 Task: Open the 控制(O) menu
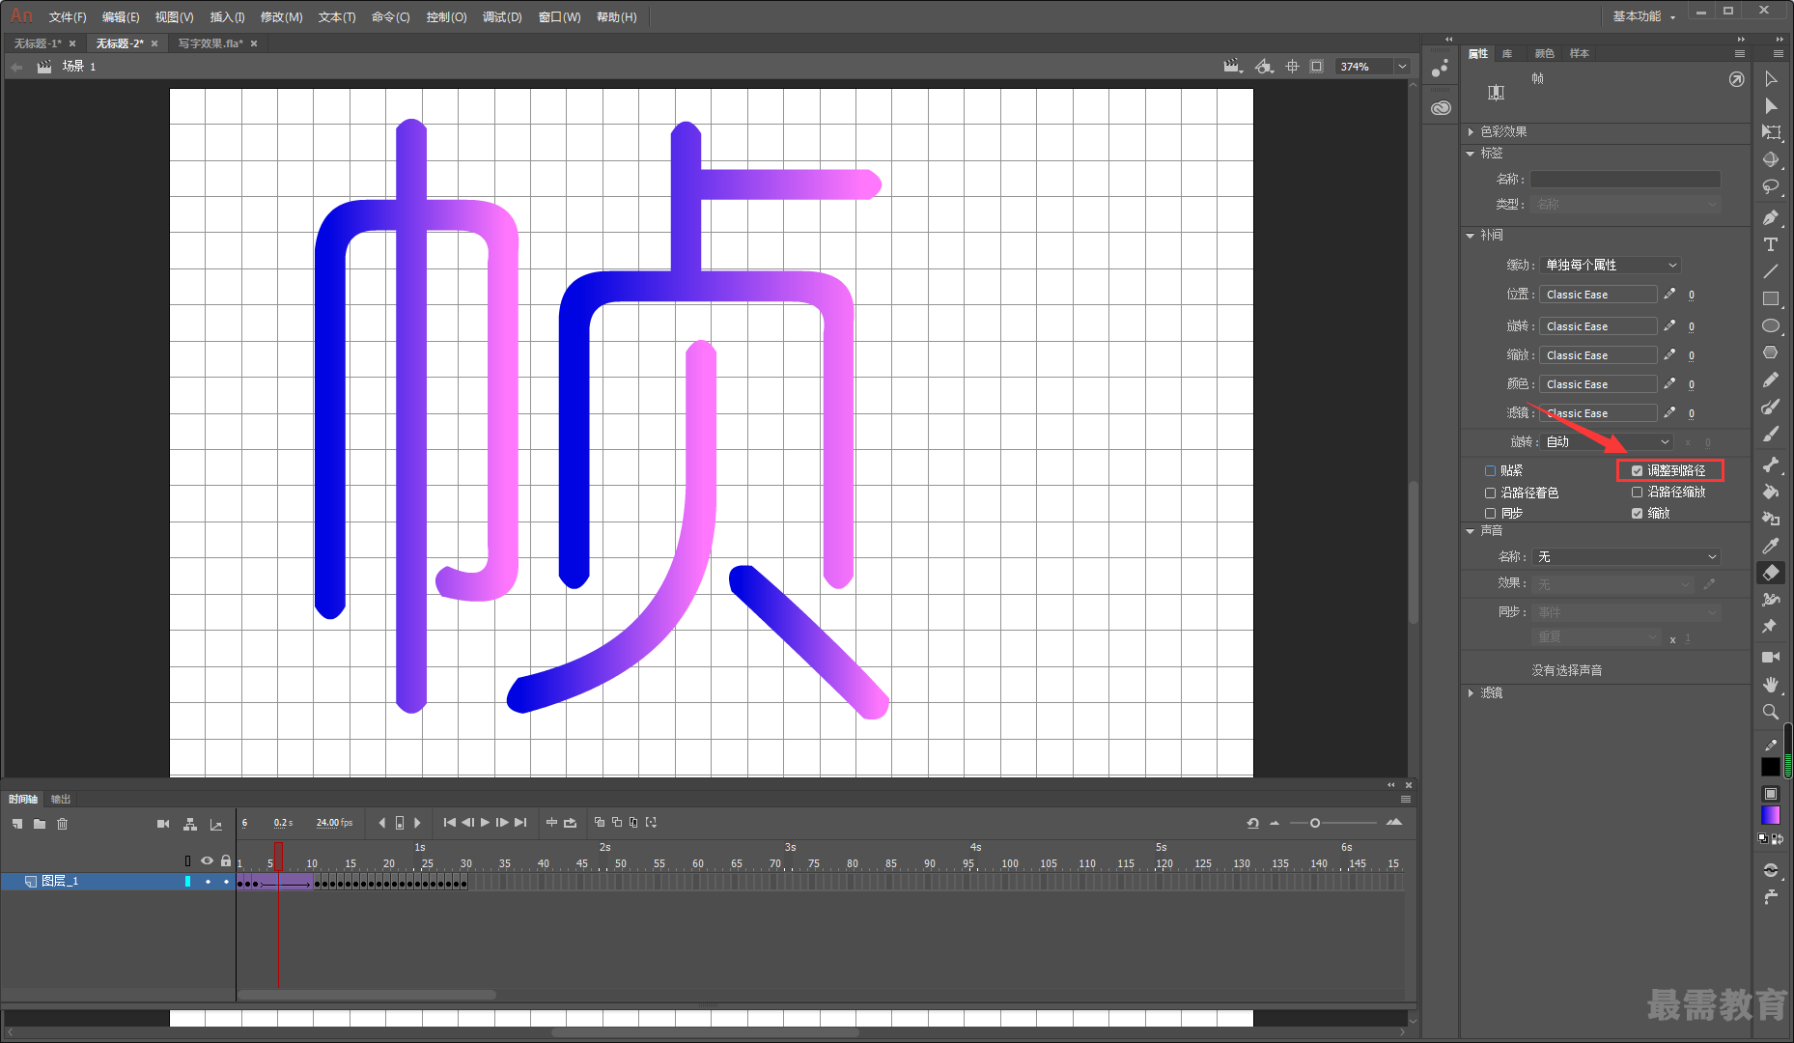[446, 17]
